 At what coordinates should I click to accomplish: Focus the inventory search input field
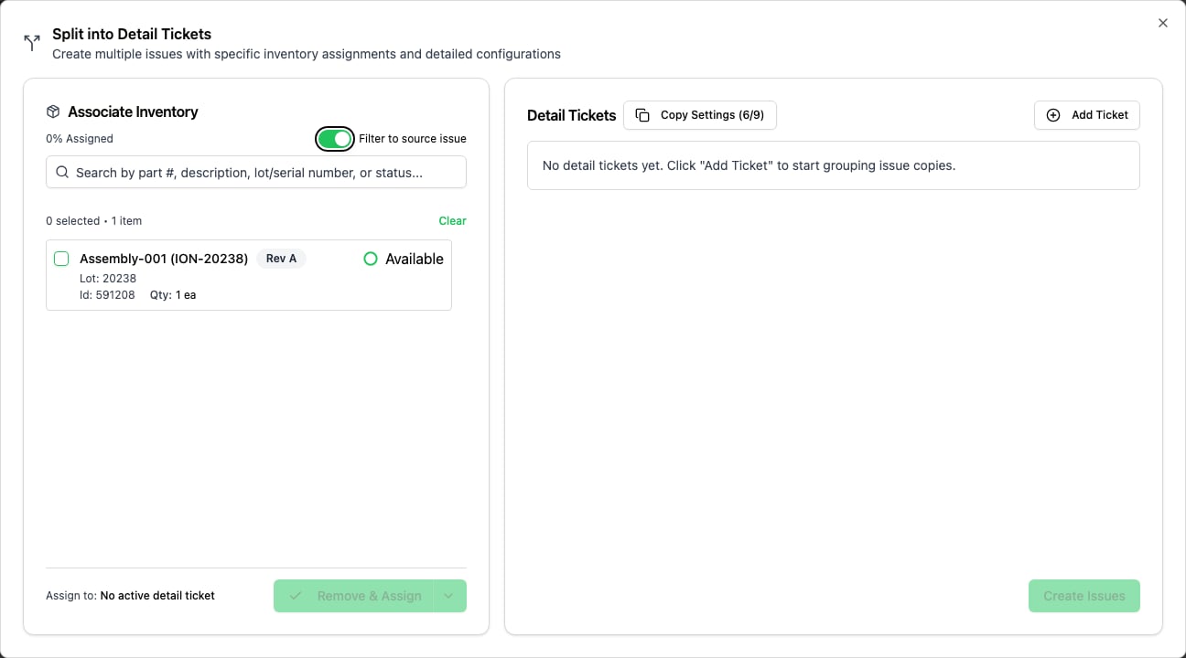(256, 172)
